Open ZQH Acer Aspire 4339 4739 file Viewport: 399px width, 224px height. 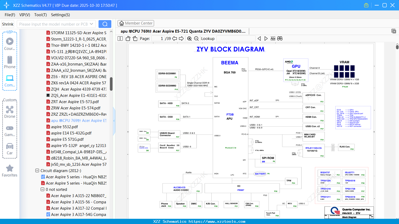point(76,89)
